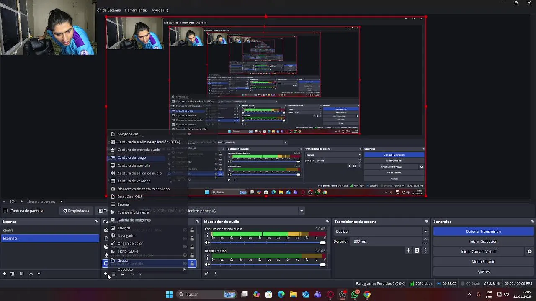Viewport: 536px width, 301px height.
Task: Click the microphone icon in the system tray
Action: [x=478, y=294]
